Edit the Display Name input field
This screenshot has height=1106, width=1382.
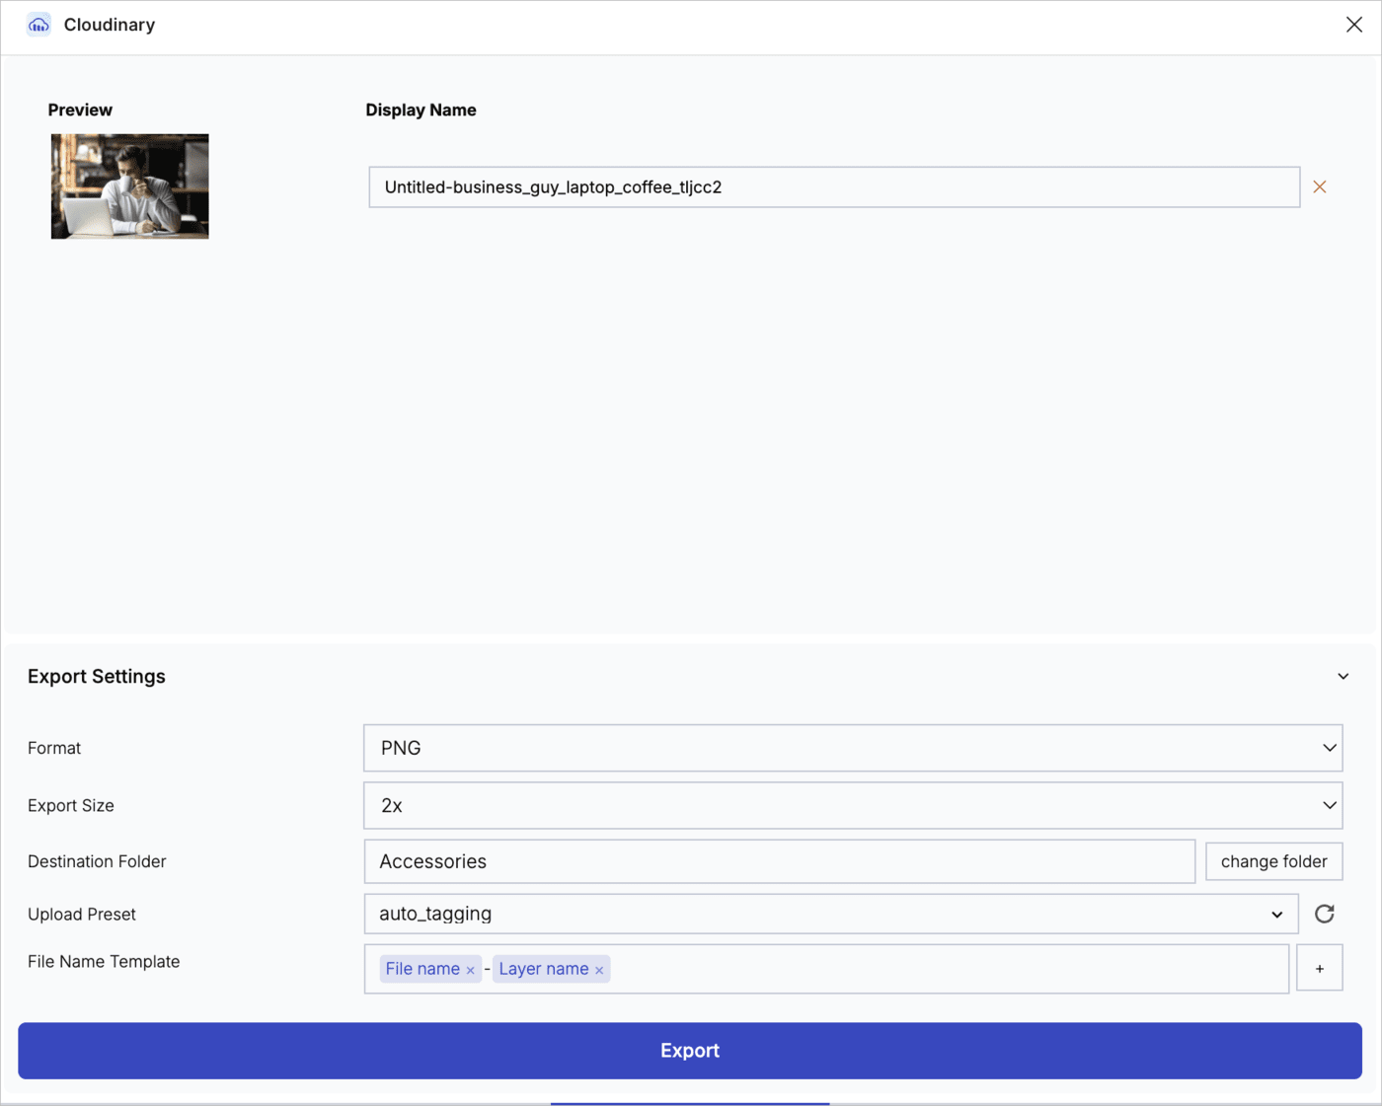coord(834,186)
